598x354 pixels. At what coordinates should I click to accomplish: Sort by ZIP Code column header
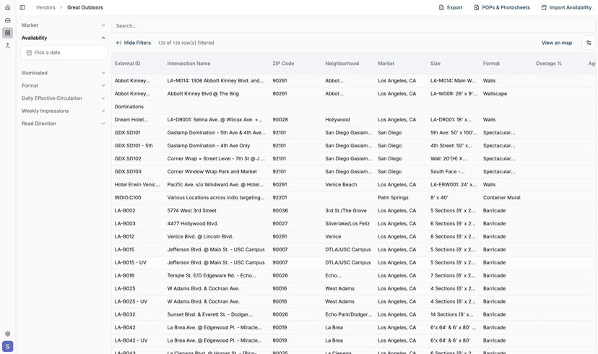283,64
